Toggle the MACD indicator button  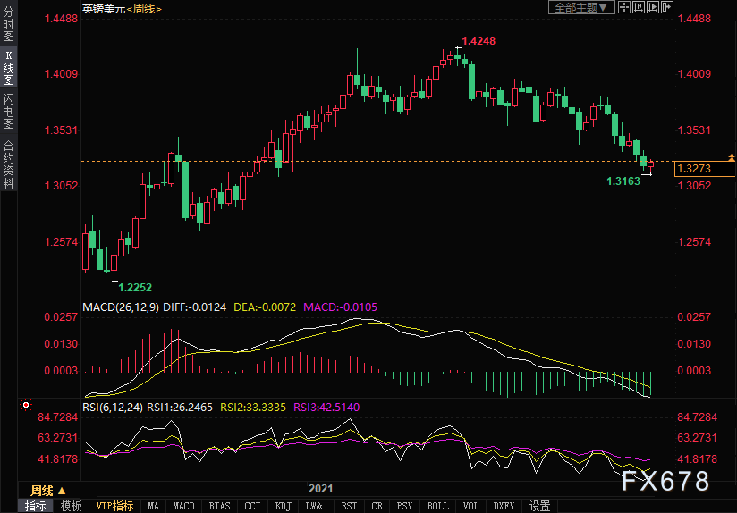[183, 506]
